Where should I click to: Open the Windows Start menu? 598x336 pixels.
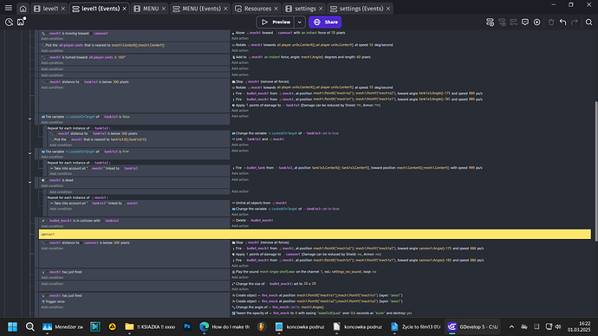click(13, 326)
